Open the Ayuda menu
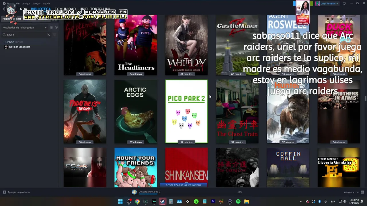The height and width of the screenshot is (206, 367). [46, 3]
